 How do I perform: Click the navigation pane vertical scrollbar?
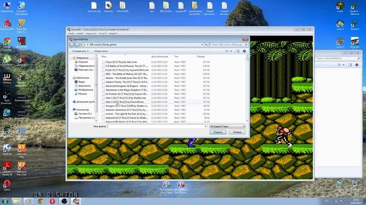pyautogui.click(x=96, y=88)
